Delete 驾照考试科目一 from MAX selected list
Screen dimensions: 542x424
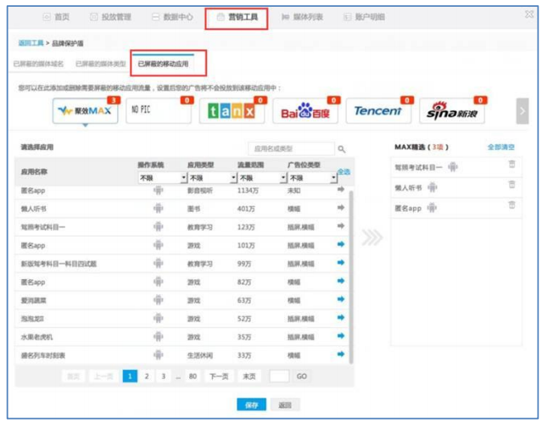pyautogui.click(x=511, y=165)
